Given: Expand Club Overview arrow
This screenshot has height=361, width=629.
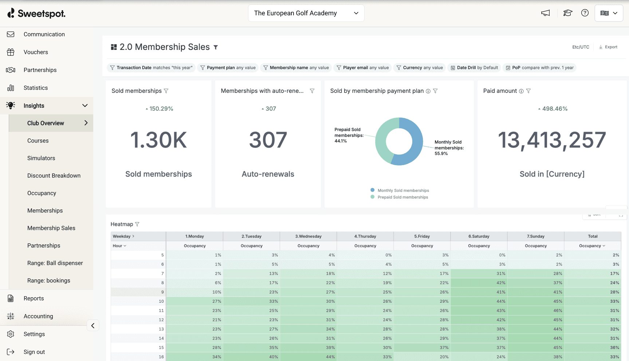Looking at the screenshot, I should (86, 123).
